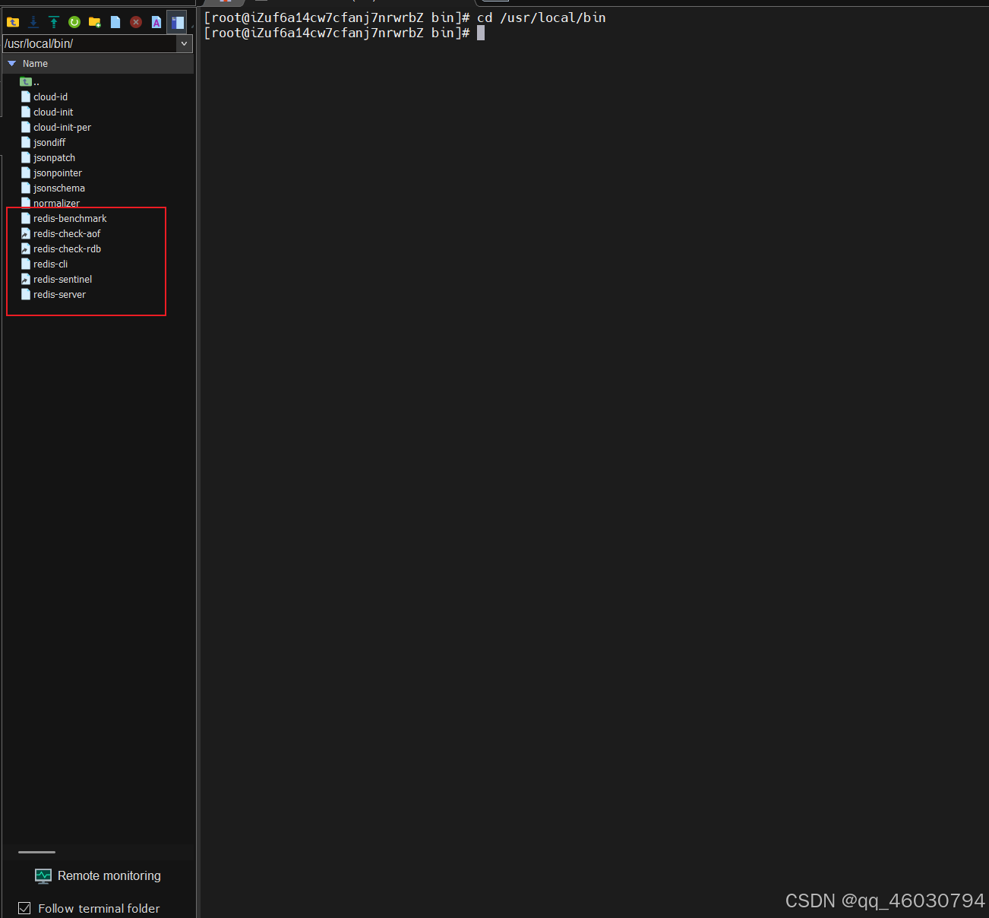Select the normalizer file
The height and width of the screenshot is (918, 989).
(x=56, y=203)
